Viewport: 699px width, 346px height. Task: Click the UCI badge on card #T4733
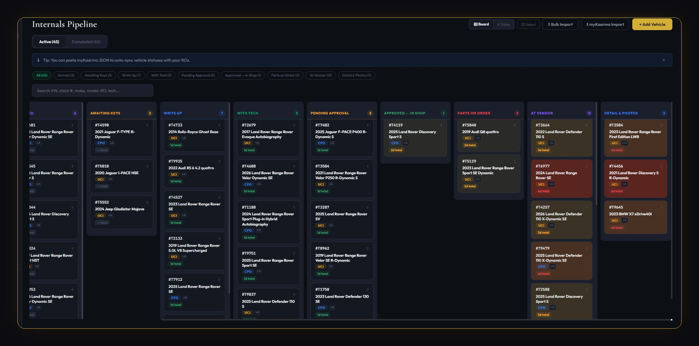click(x=174, y=138)
